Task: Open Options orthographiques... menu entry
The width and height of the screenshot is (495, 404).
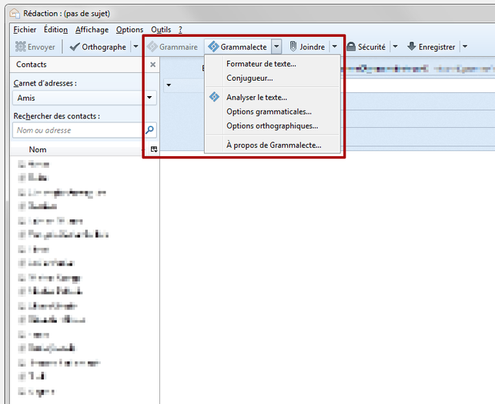Action: [x=273, y=125]
